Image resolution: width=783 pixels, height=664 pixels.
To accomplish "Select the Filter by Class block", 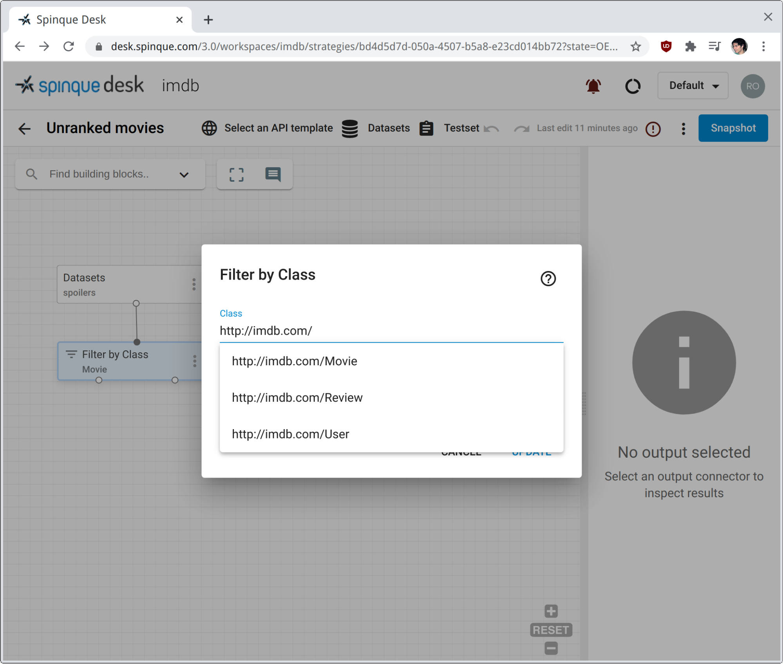I will pos(129,361).
